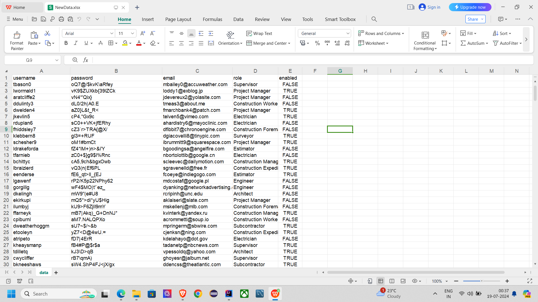Click the Increase Font Size icon
The image size is (538, 302).
143,33
